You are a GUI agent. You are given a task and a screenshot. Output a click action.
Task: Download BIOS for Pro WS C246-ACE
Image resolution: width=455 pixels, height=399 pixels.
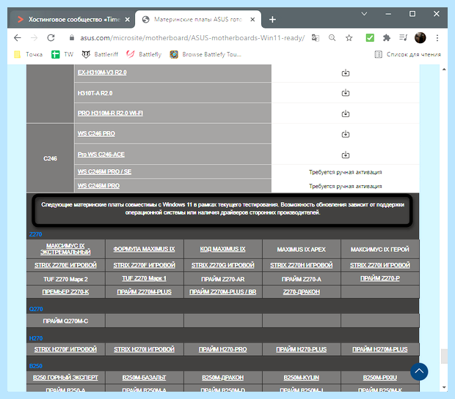point(346,155)
